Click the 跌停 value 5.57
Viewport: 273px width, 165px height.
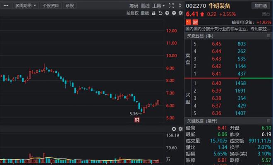(266, 160)
